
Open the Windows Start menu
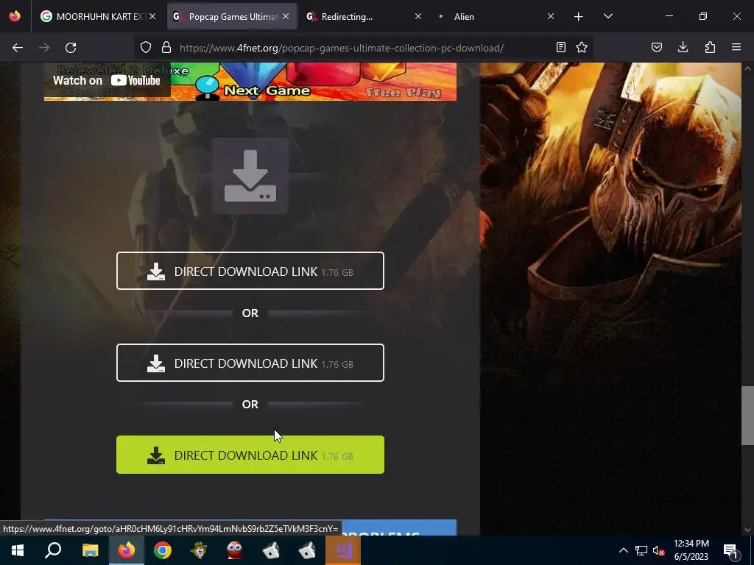coord(18,550)
